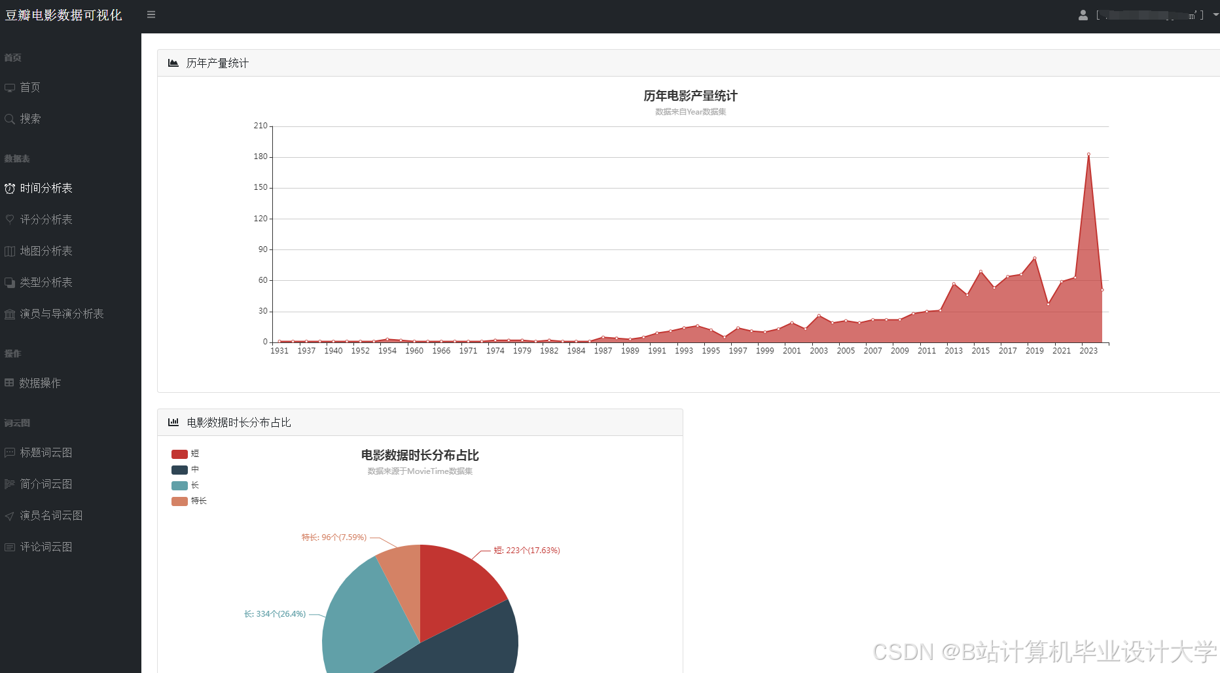Image resolution: width=1220 pixels, height=673 pixels.
Task: Toggle the sidebar hamburger menu icon
Action: pyautogui.click(x=151, y=14)
